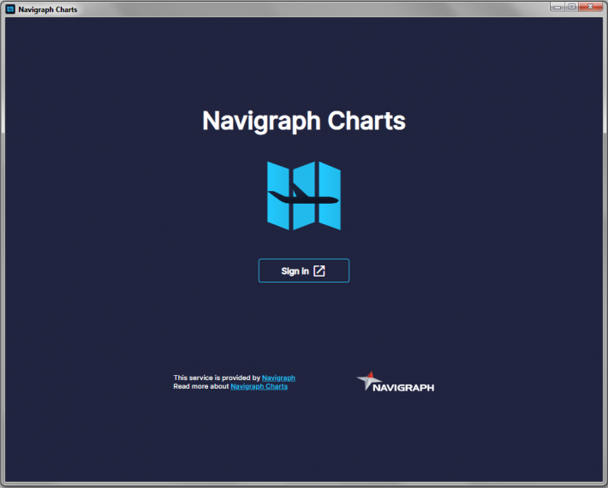This screenshot has height=488, width=608.
Task: Click the 'Navigraph Charts' heading text
Action: 304,121
